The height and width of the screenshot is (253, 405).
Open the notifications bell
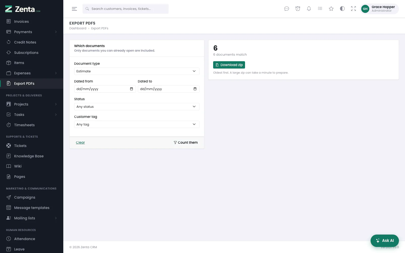click(309, 9)
